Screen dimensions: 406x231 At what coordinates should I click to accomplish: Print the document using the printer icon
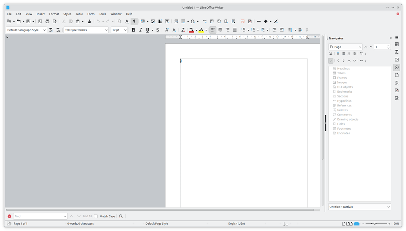click(47, 22)
